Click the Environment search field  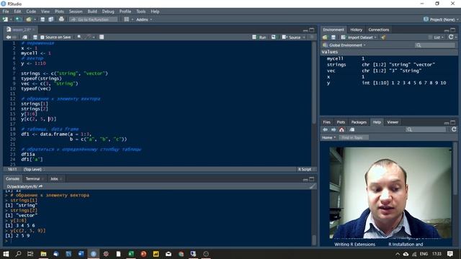point(435,45)
